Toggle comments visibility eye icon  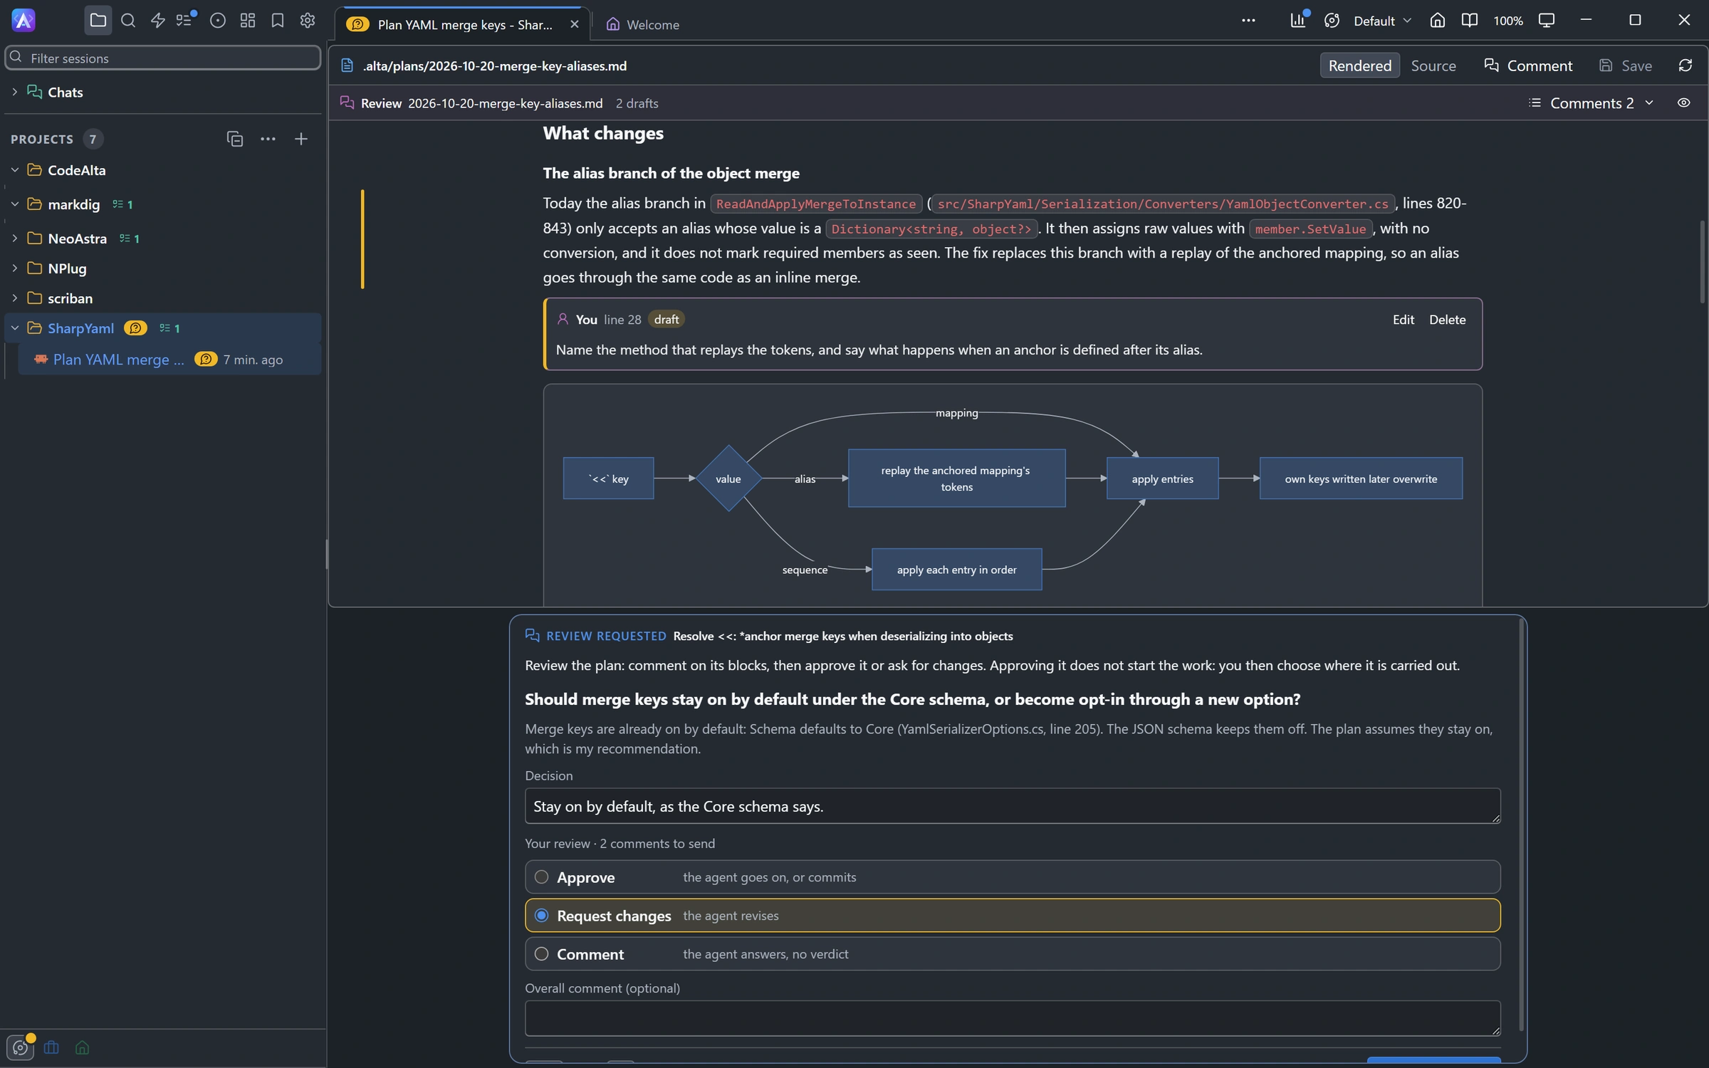point(1683,103)
